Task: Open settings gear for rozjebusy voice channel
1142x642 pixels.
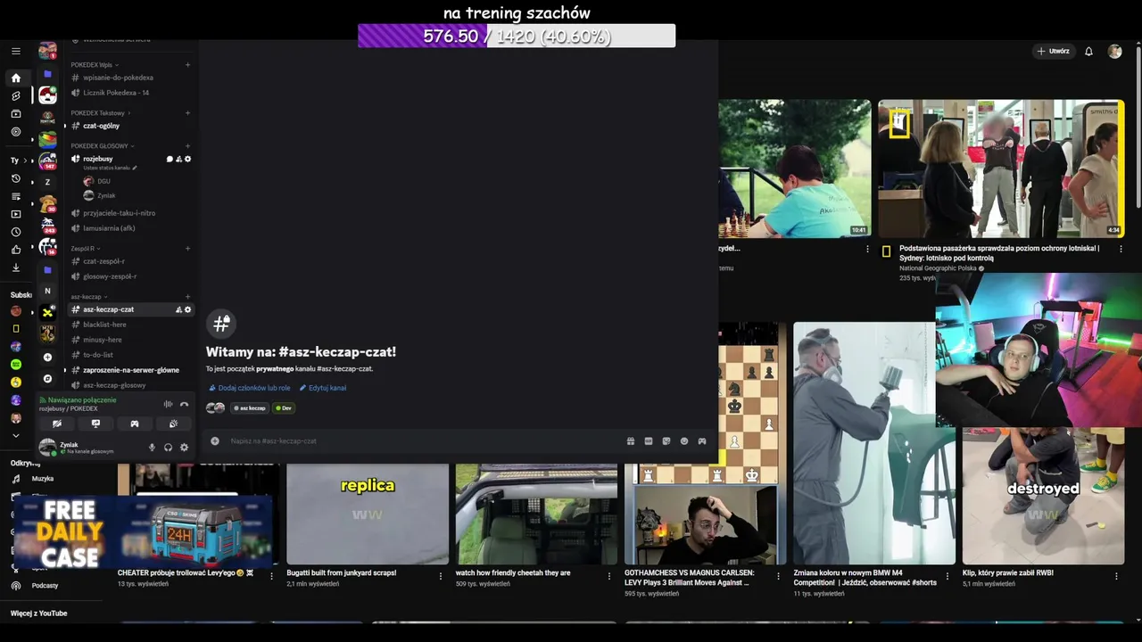Action: pos(187,159)
